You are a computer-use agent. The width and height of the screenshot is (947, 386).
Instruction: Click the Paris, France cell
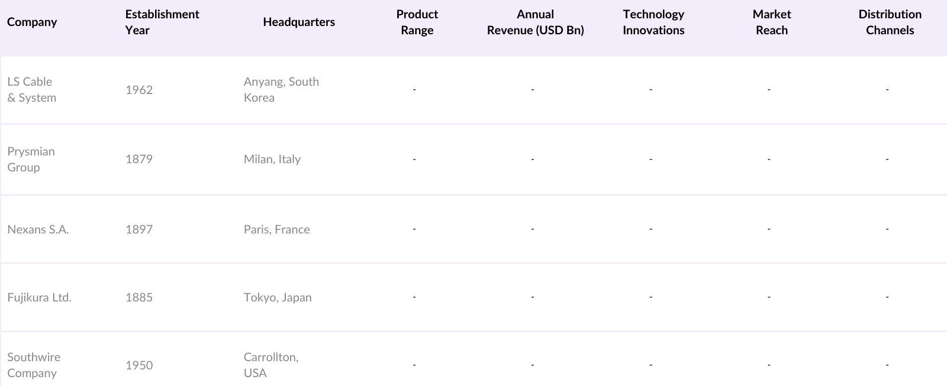(276, 229)
